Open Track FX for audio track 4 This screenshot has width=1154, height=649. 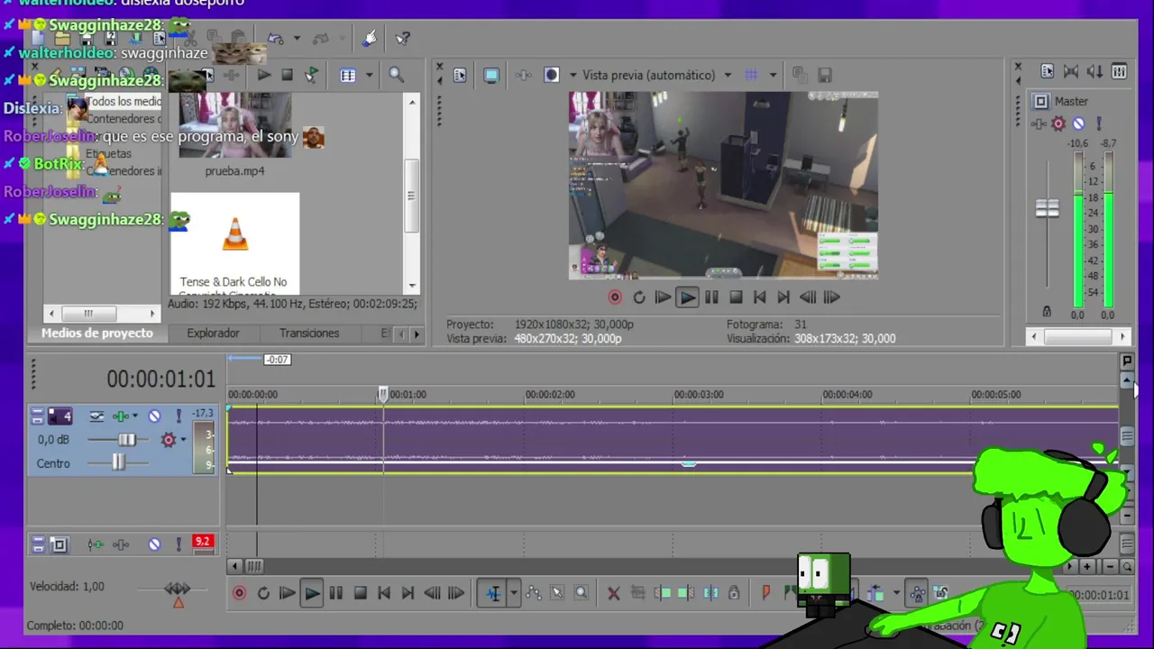click(x=168, y=440)
